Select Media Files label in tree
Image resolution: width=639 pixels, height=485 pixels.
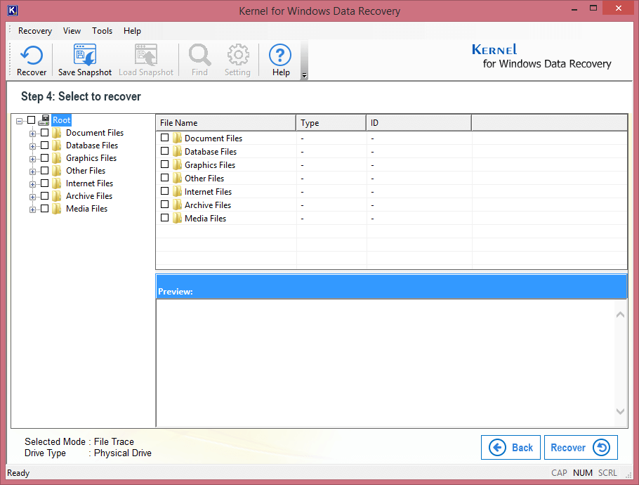pos(87,209)
